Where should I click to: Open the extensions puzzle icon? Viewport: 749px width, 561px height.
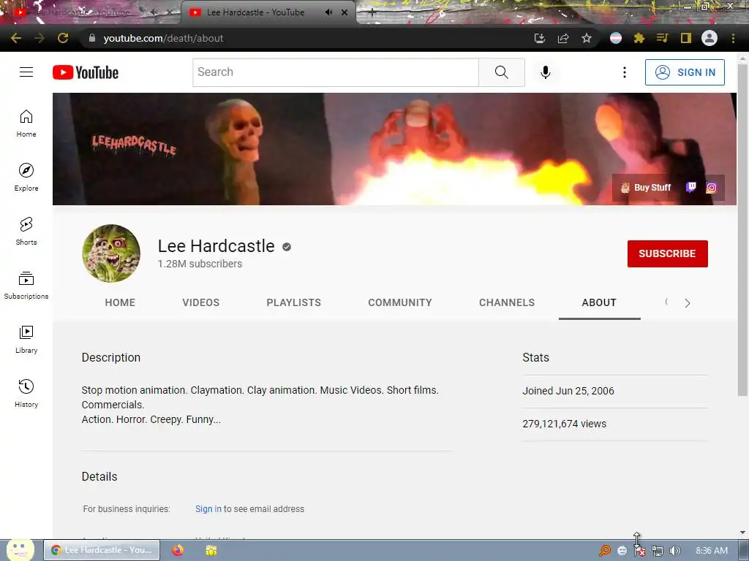(x=639, y=38)
